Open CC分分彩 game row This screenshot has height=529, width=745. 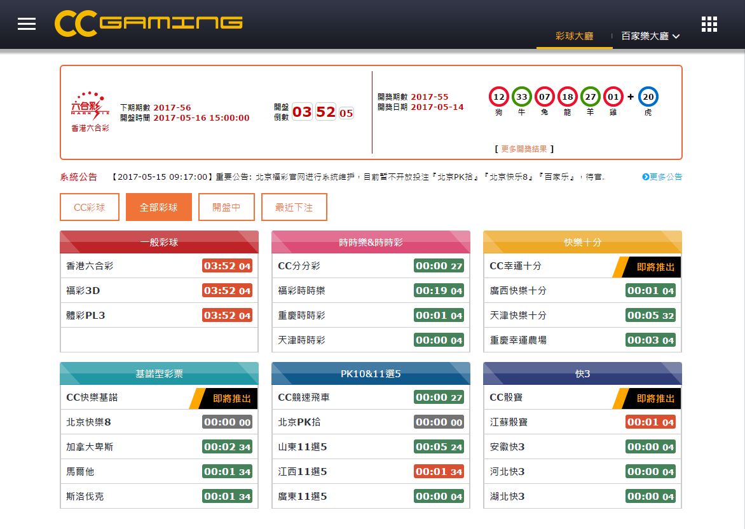coord(371,266)
